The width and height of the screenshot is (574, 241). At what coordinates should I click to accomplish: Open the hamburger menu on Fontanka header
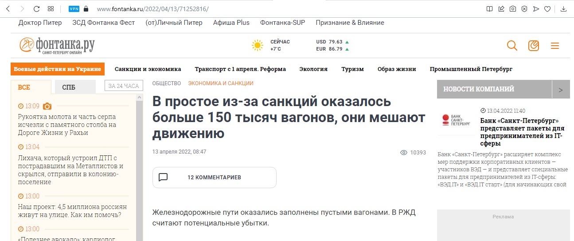tap(555, 46)
